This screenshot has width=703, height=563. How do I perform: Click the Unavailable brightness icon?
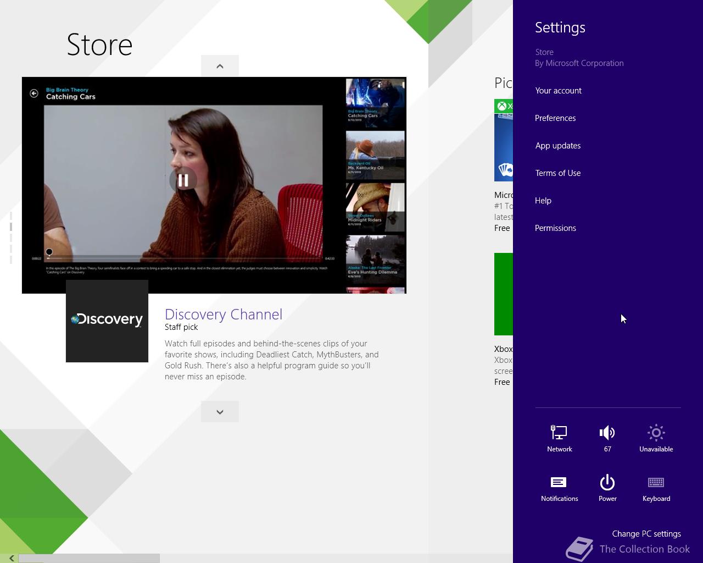point(656,438)
